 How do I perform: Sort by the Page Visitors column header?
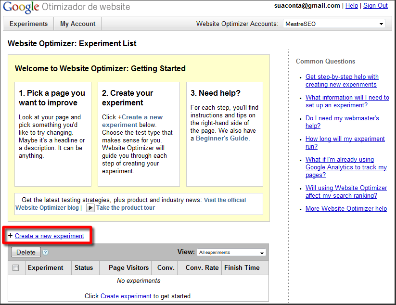(129, 268)
